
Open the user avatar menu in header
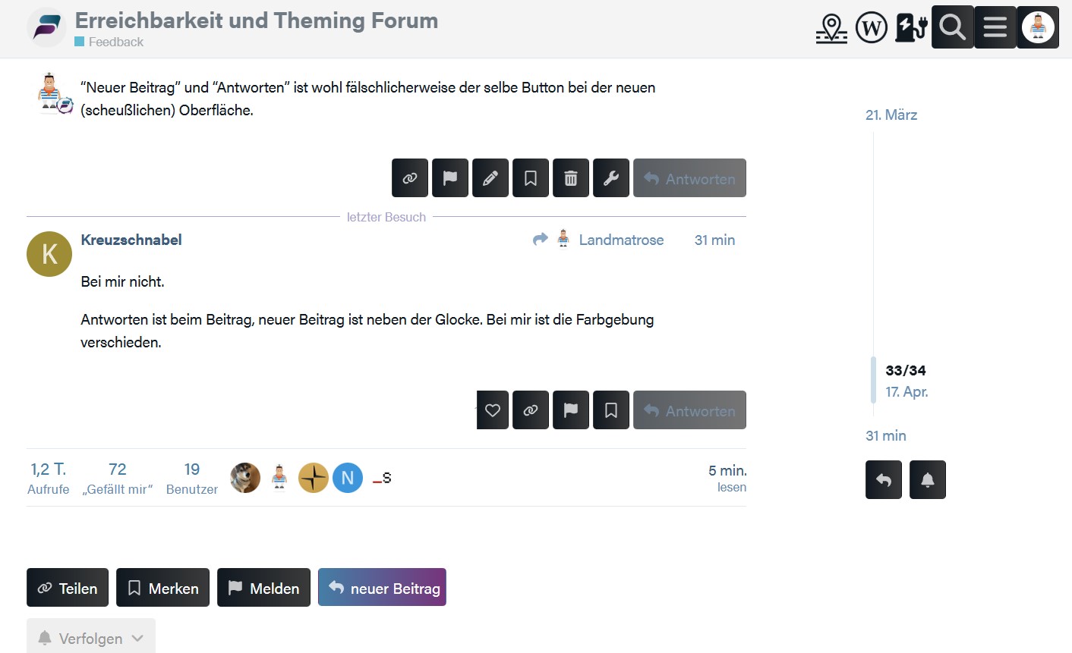(x=1038, y=27)
